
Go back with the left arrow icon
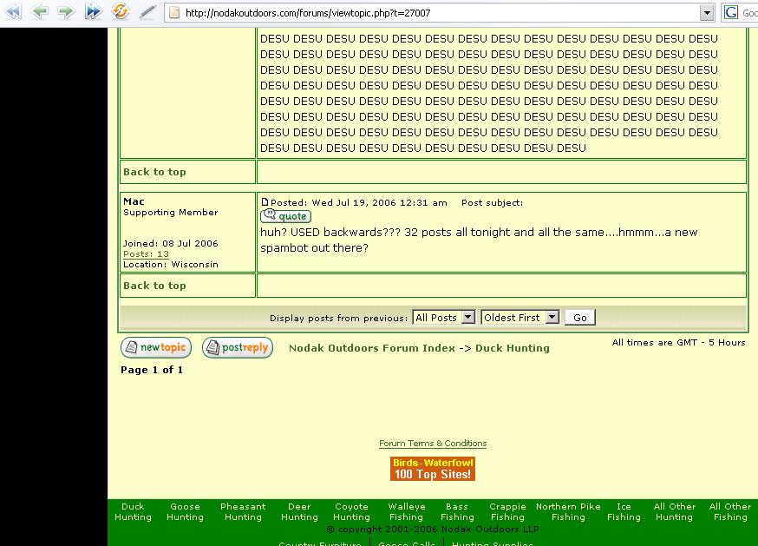[x=40, y=11]
